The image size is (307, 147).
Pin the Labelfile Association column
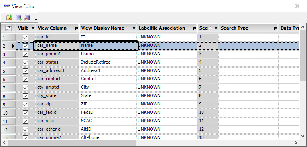pos(194,28)
